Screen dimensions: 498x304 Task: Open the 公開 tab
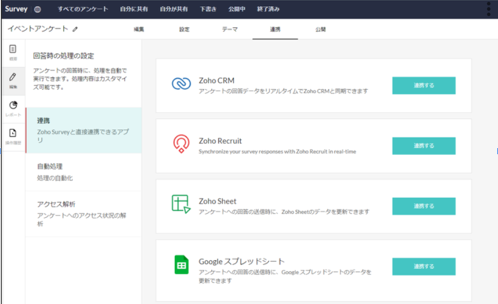click(321, 29)
